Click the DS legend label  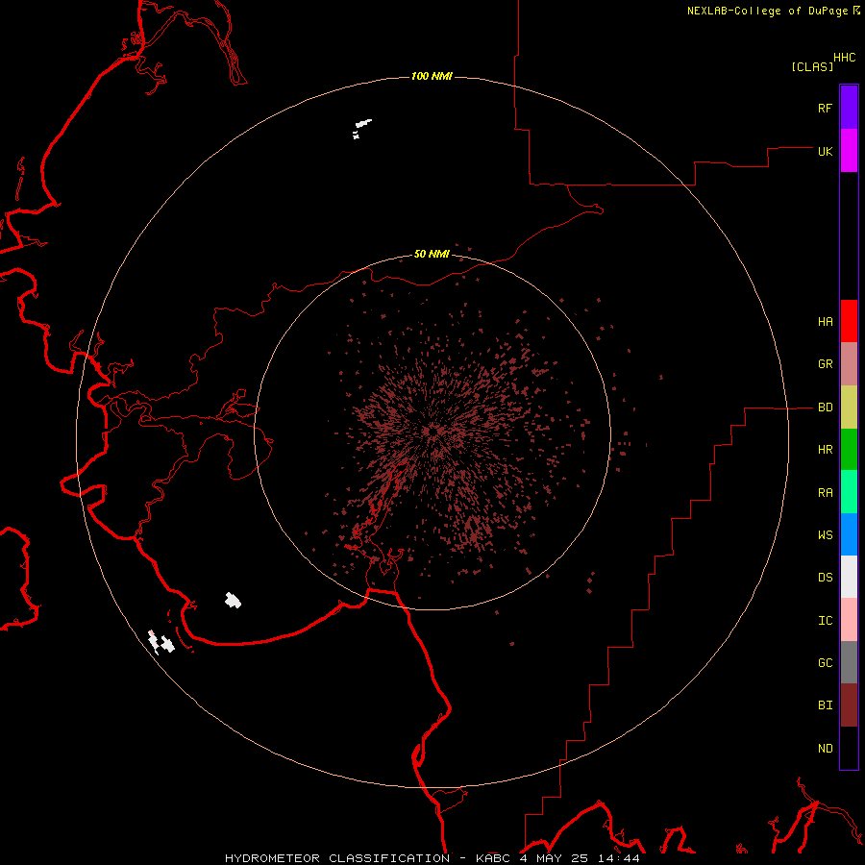pyautogui.click(x=825, y=577)
